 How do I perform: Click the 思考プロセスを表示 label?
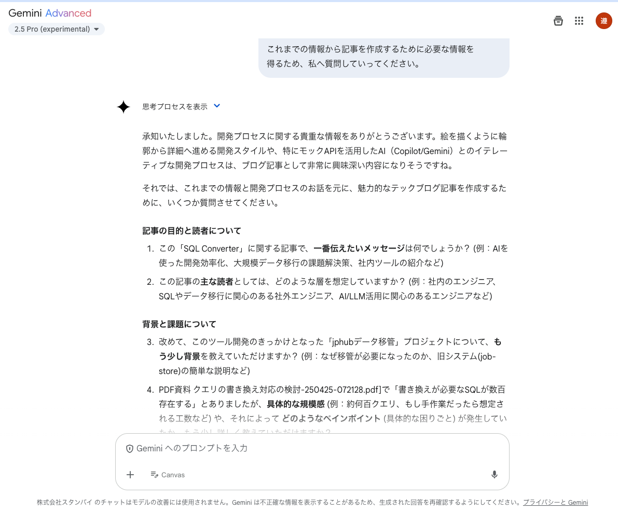click(x=174, y=107)
